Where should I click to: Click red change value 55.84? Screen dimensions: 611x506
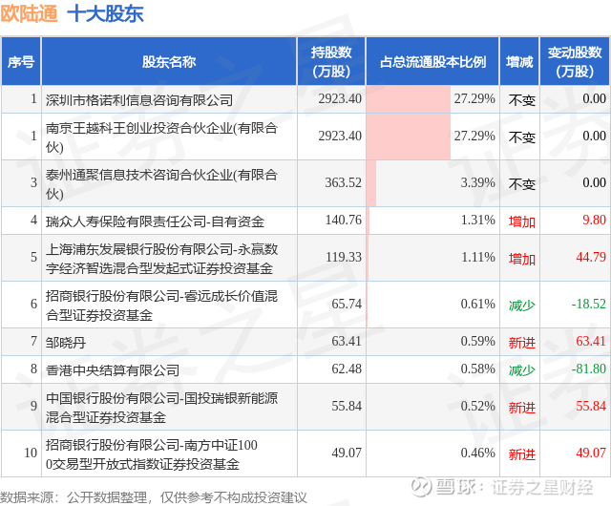[x=591, y=406]
